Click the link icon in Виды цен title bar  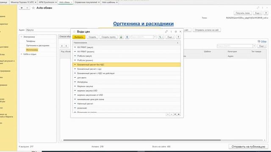pos(166,32)
